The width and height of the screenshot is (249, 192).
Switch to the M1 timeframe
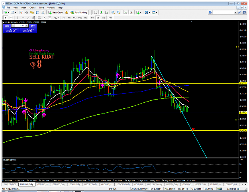[x=64, y=18]
